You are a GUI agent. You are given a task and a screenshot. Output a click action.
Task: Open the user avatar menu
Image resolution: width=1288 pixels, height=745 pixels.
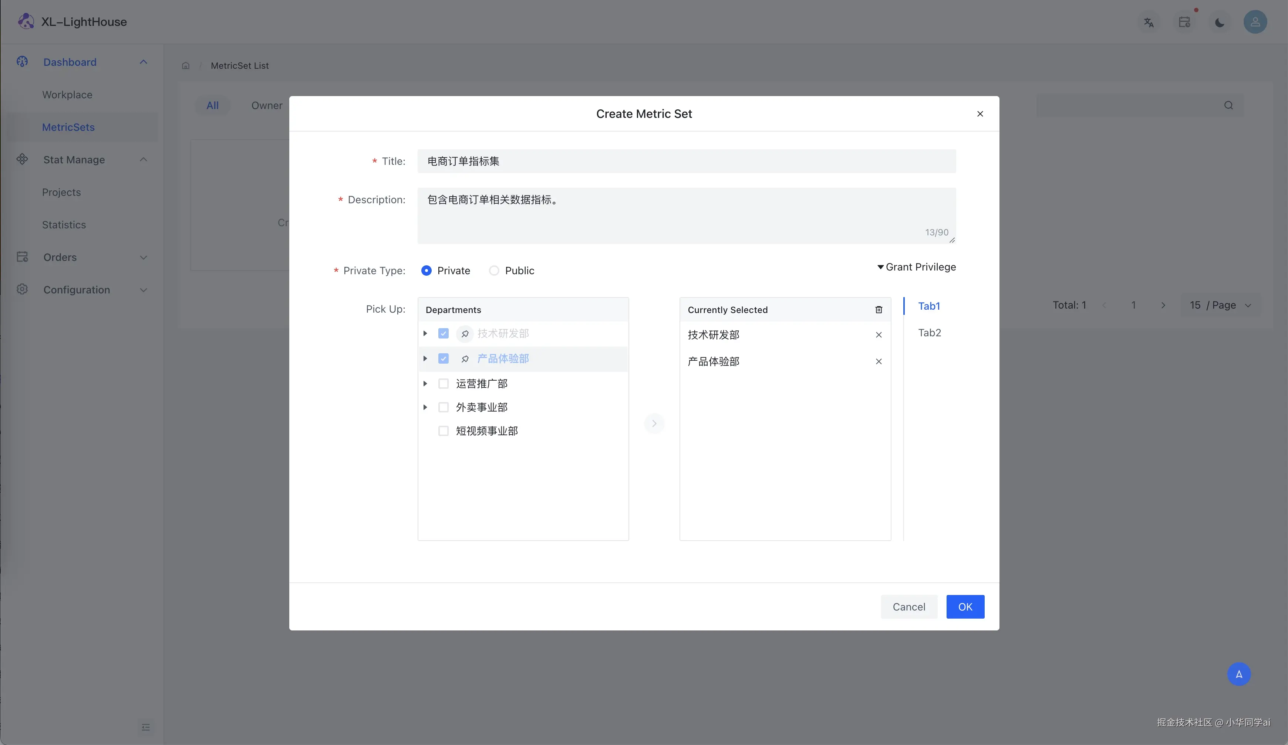point(1255,23)
